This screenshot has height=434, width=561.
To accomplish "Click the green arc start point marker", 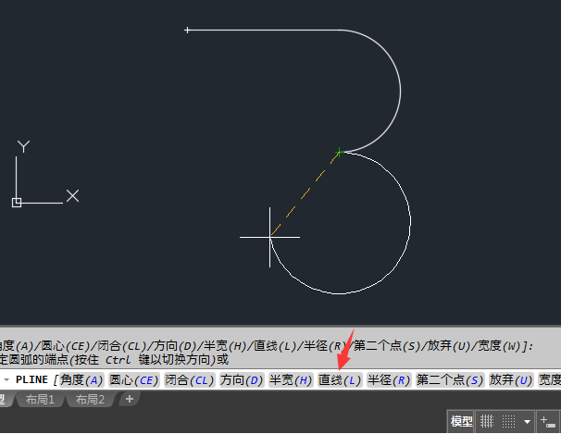I will tap(339, 153).
